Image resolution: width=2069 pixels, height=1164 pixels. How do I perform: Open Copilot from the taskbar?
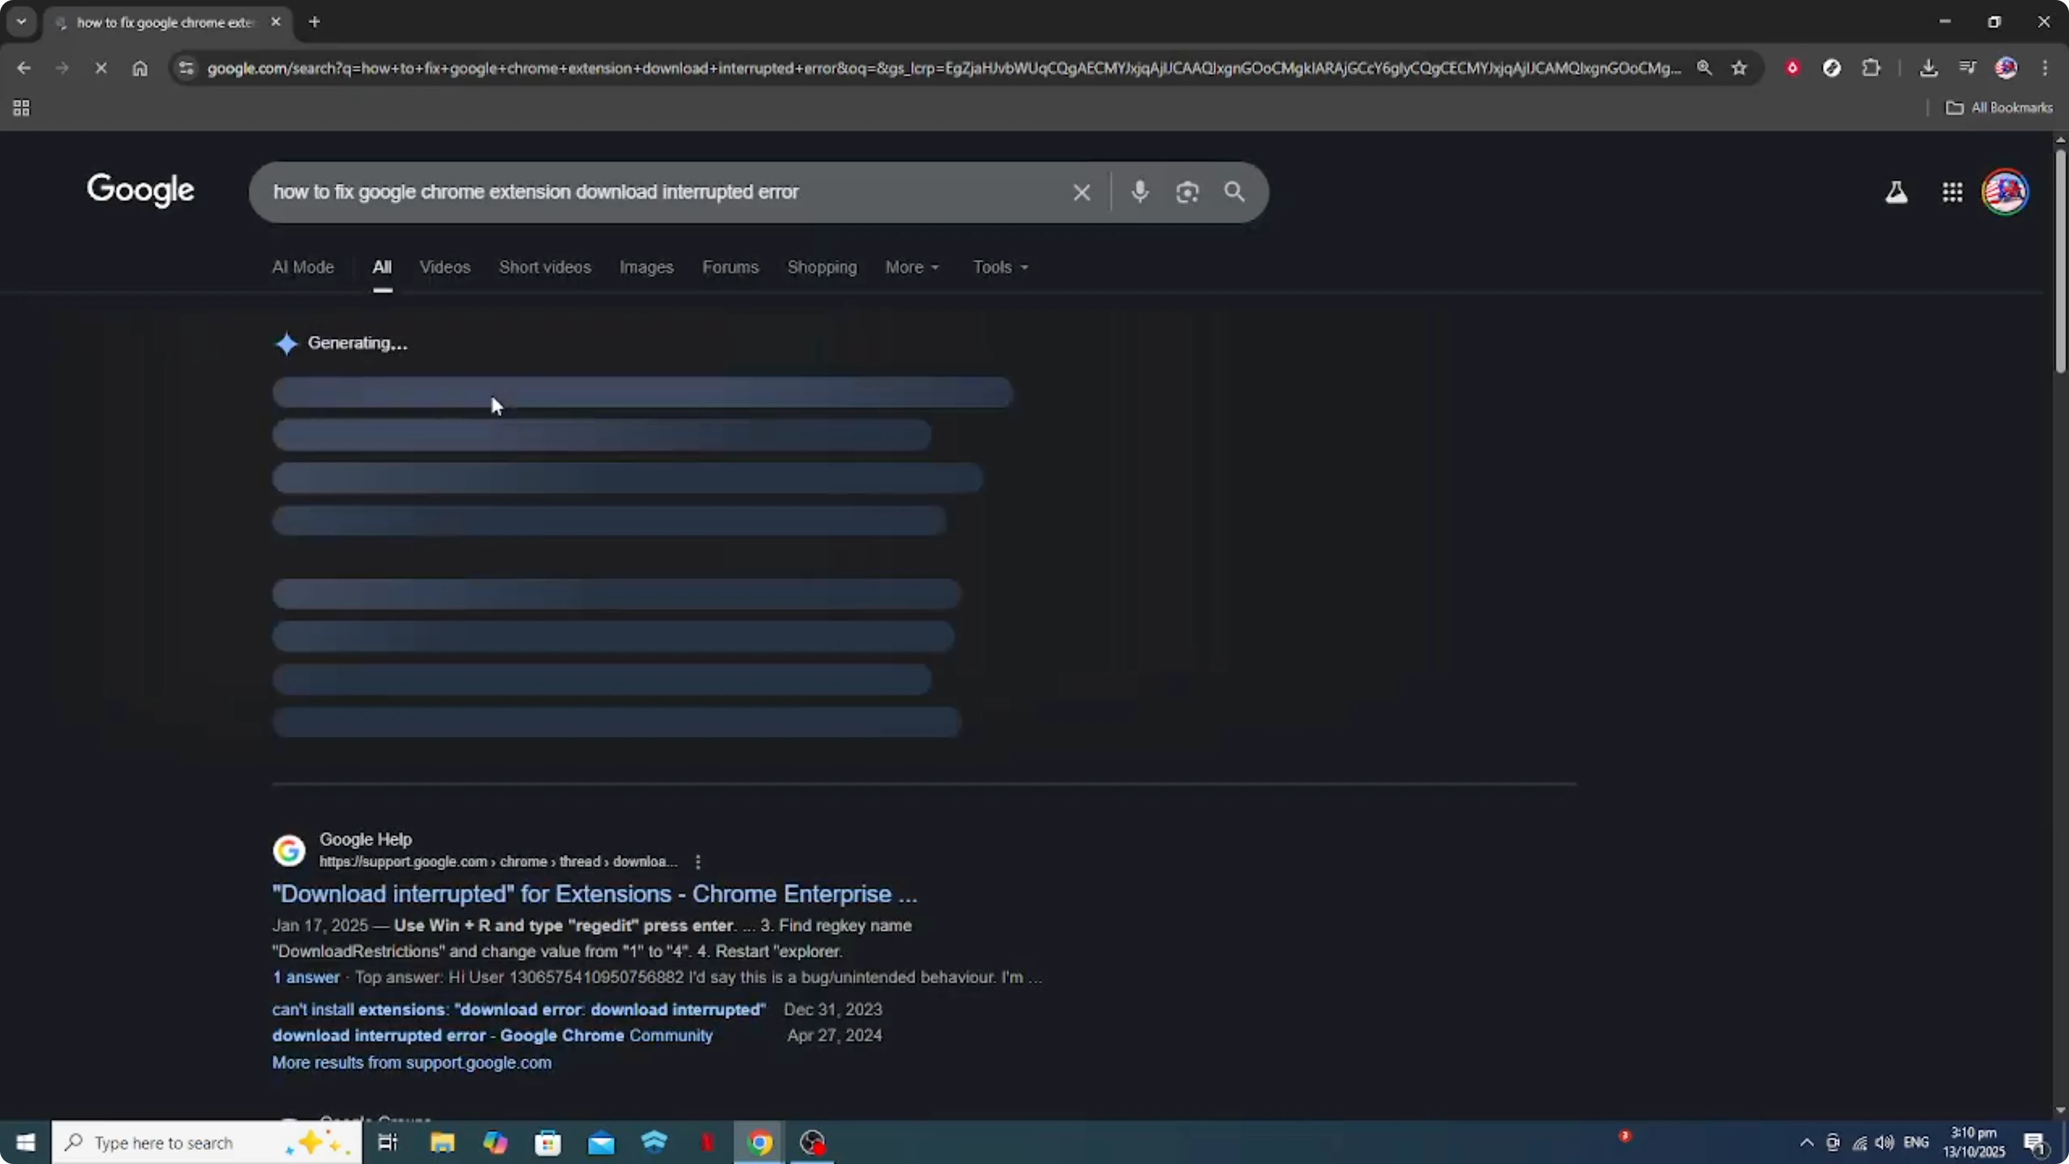pos(495,1142)
